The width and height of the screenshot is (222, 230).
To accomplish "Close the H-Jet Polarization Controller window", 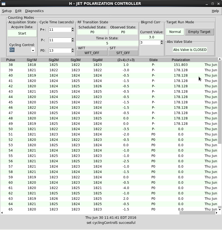I will [x=219, y=4].
